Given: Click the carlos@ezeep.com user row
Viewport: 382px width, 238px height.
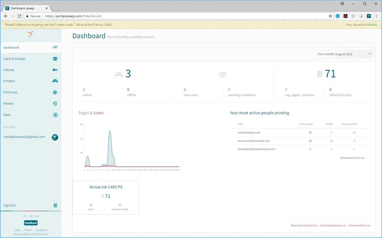Looking at the screenshot, I should (x=300, y=132).
